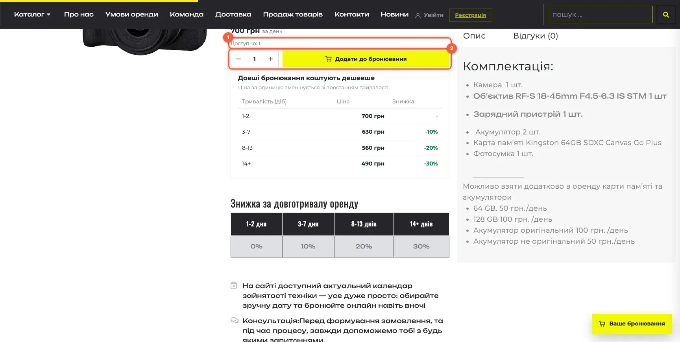
Task: Click the 8-13 днів table header
Action: (x=364, y=224)
